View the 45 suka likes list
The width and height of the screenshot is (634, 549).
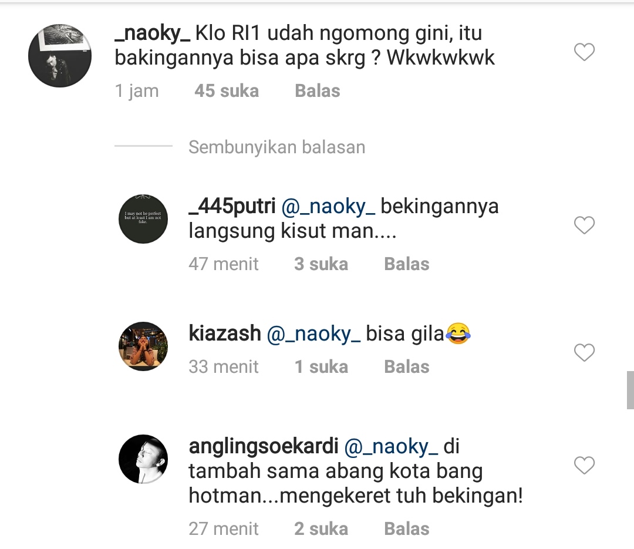pyautogui.click(x=227, y=91)
